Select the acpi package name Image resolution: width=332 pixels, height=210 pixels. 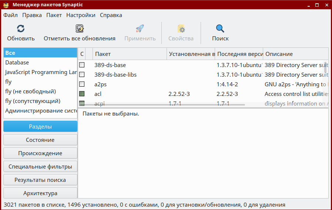pos(100,103)
